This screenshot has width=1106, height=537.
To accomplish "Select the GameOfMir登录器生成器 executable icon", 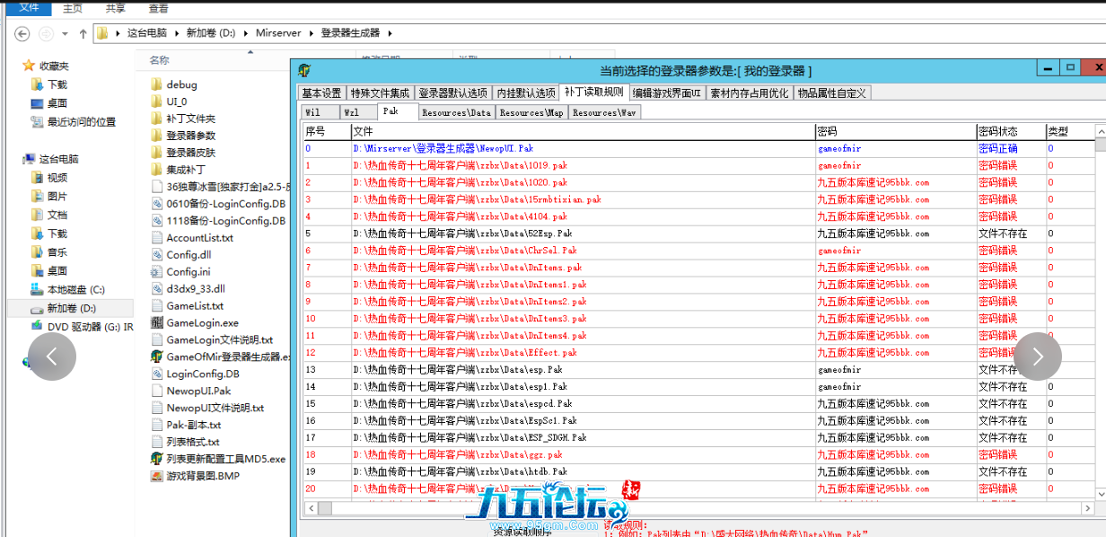I will [157, 357].
